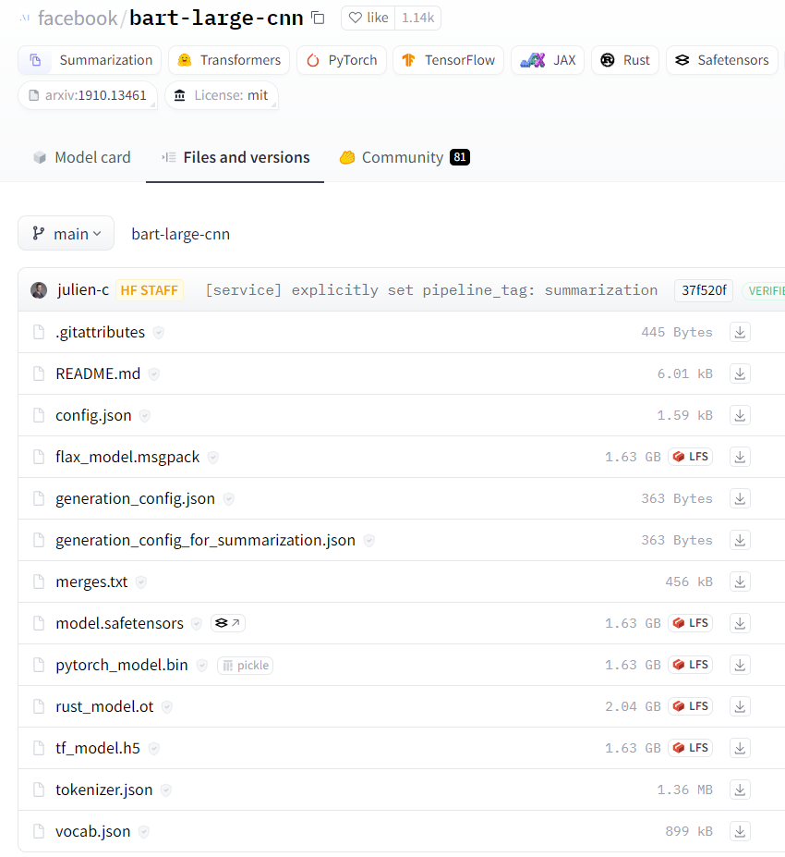
Task: Open the bart-large-cnn breadcrumb path
Action: (x=181, y=234)
